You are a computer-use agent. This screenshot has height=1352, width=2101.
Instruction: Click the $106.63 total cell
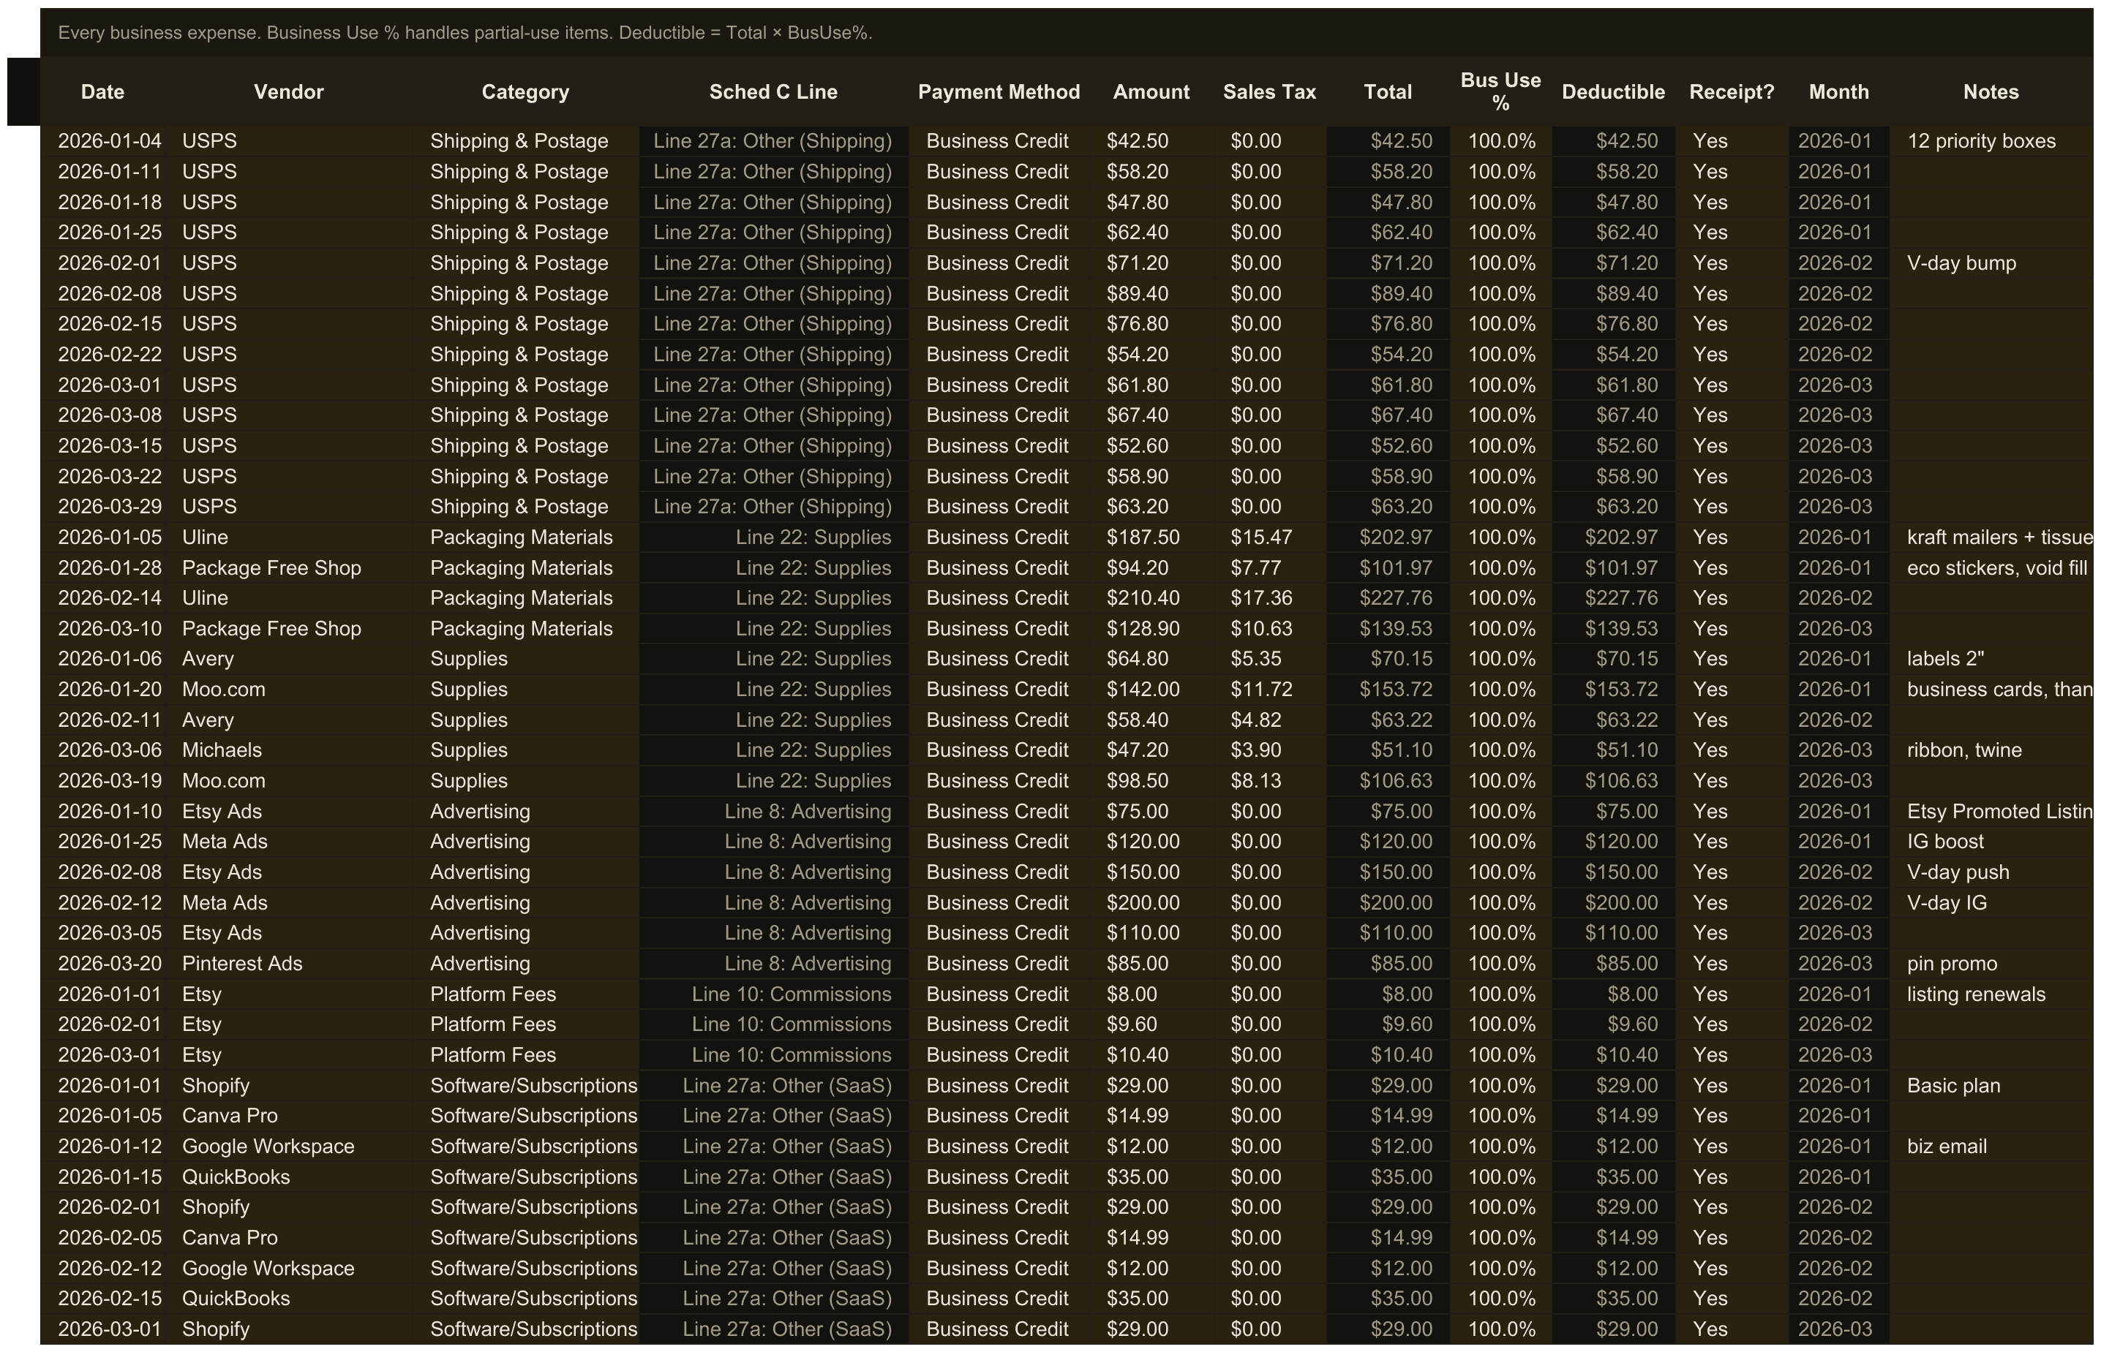pos(1388,780)
